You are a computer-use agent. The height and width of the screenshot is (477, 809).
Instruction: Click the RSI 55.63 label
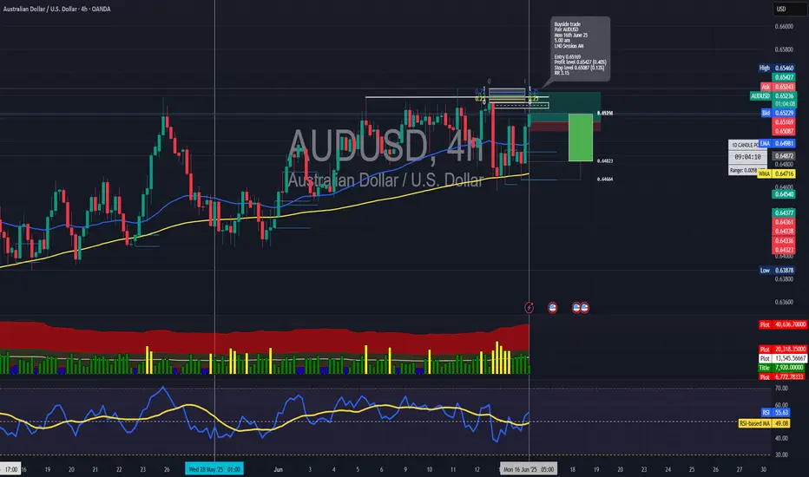(x=775, y=413)
